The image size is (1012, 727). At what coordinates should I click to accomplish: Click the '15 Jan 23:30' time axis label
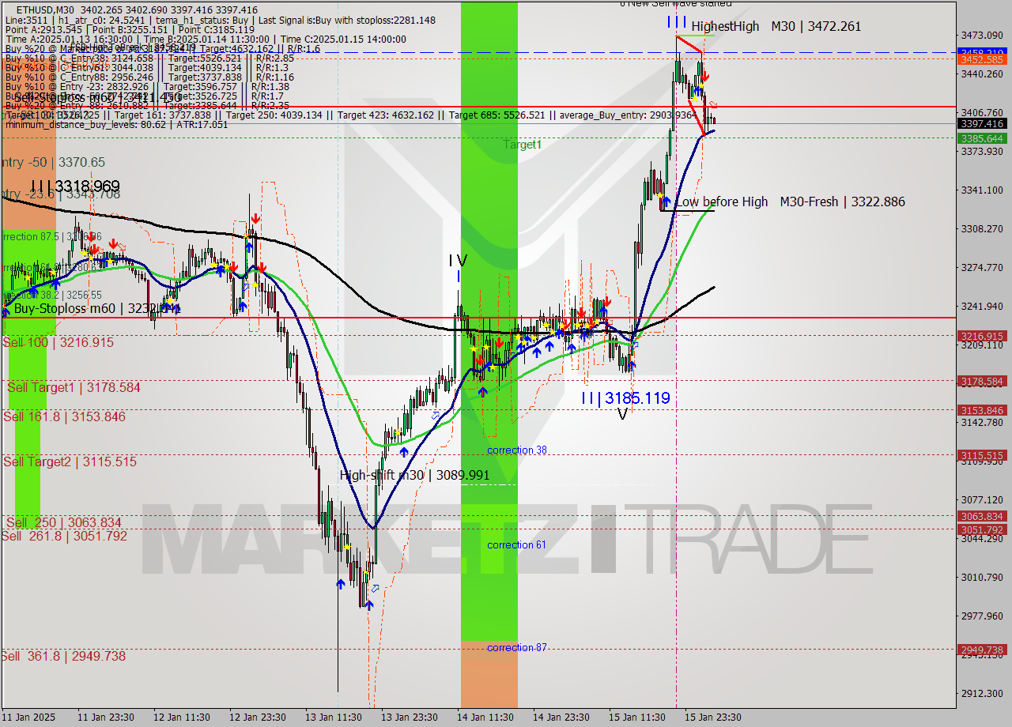click(713, 718)
